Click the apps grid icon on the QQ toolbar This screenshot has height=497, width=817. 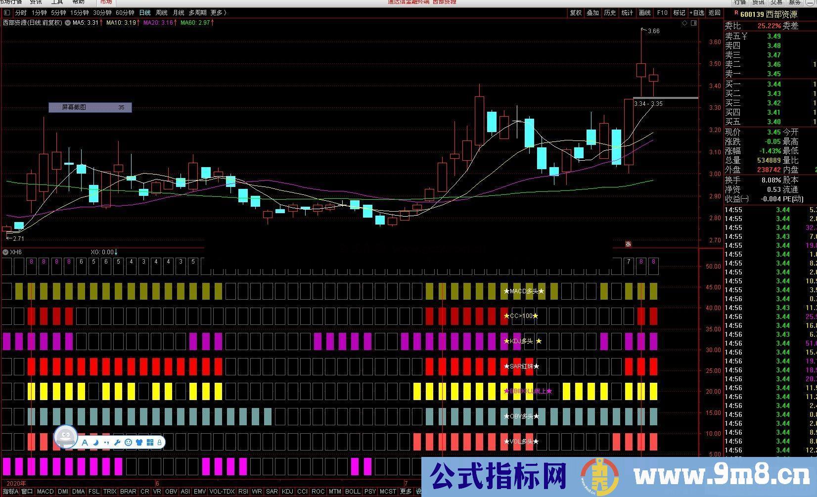[x=150, y=442]
